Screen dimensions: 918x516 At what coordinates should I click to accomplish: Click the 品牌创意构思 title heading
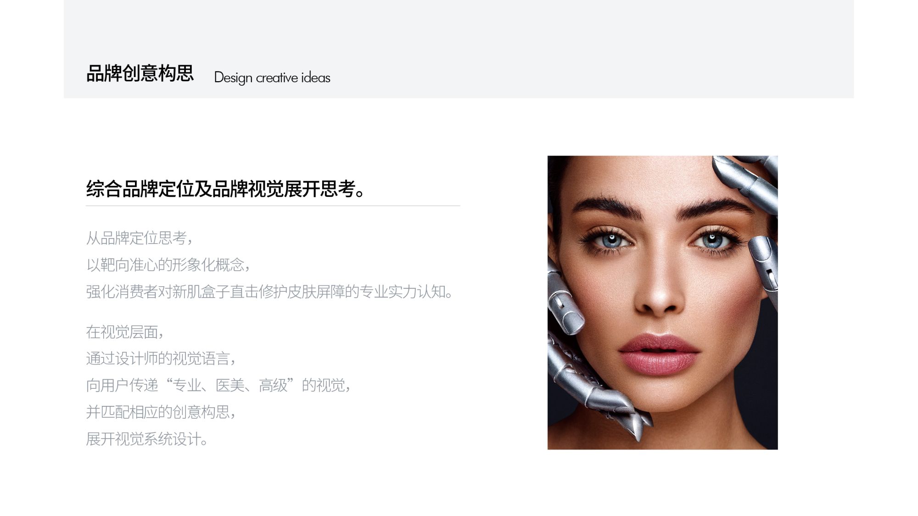[x=140, y=73]
